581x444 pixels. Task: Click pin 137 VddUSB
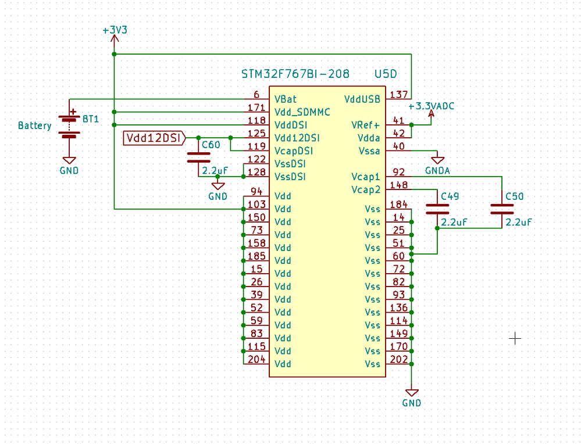398,99
